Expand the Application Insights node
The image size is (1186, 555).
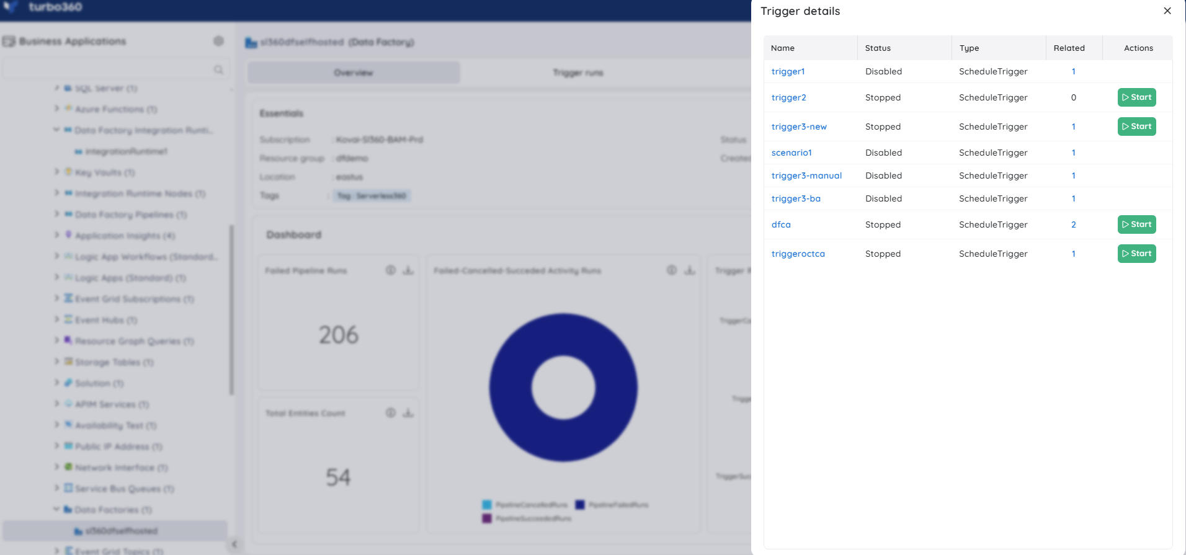pos(56,235)
